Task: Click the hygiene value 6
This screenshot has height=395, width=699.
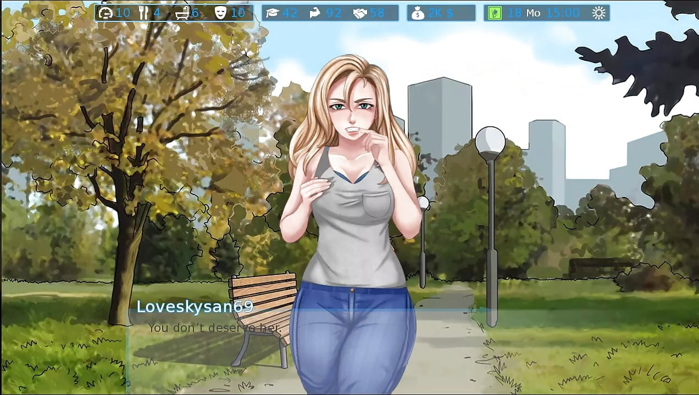Action: coord(195,13)
